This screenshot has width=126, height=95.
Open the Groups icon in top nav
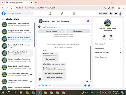(74, 13)
